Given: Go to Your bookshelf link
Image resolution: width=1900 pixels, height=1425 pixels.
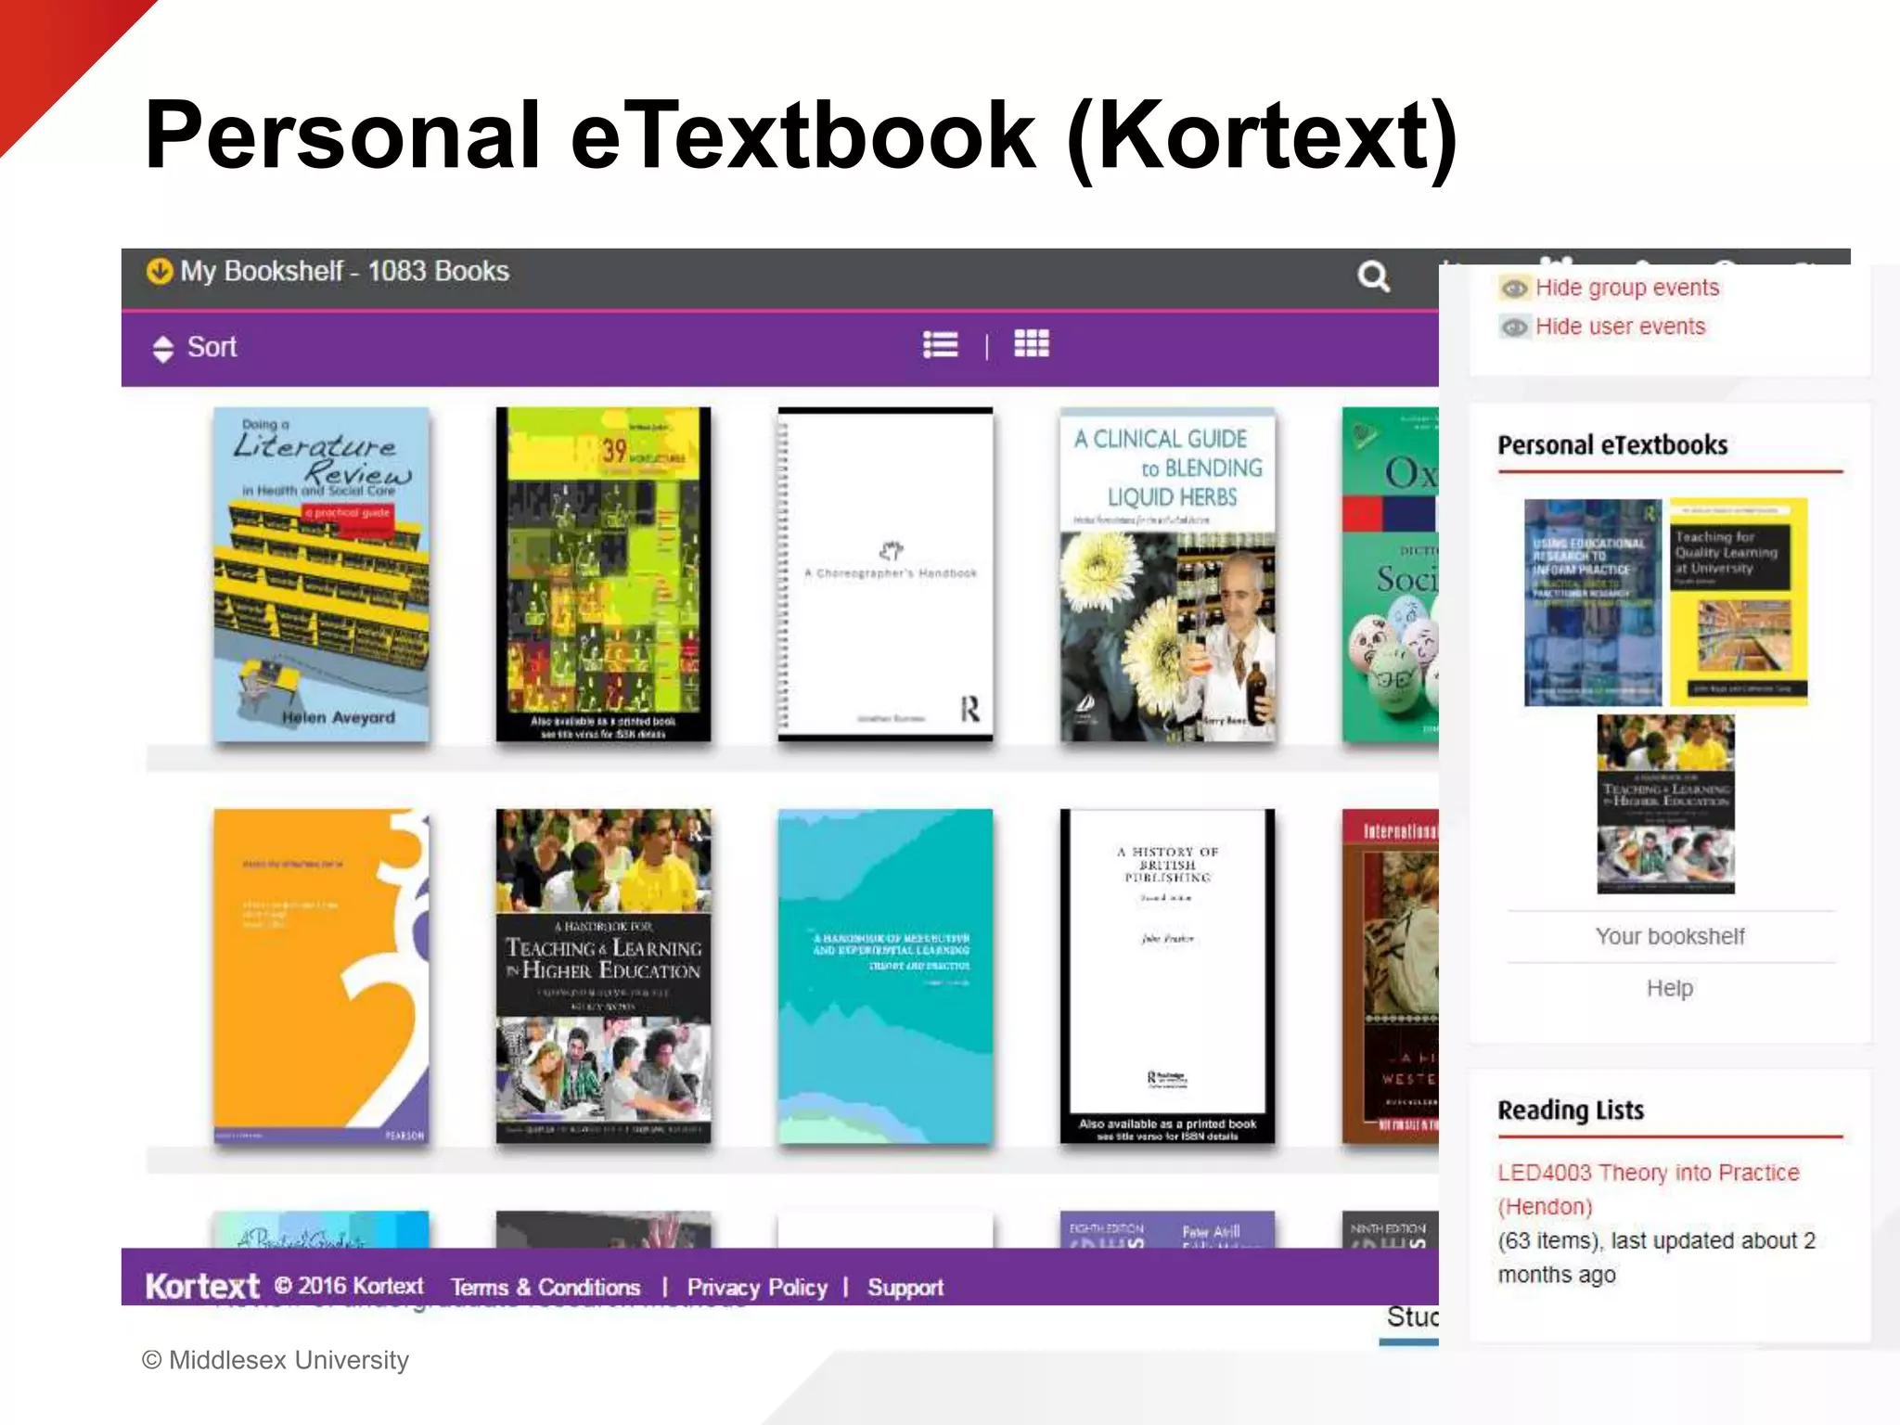Looking at the screenshot, I should (x=1670, y=936).
